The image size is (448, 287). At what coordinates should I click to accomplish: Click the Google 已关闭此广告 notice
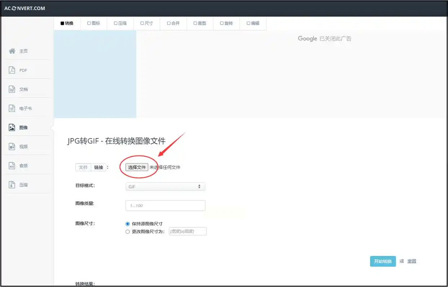click(325, 39)
